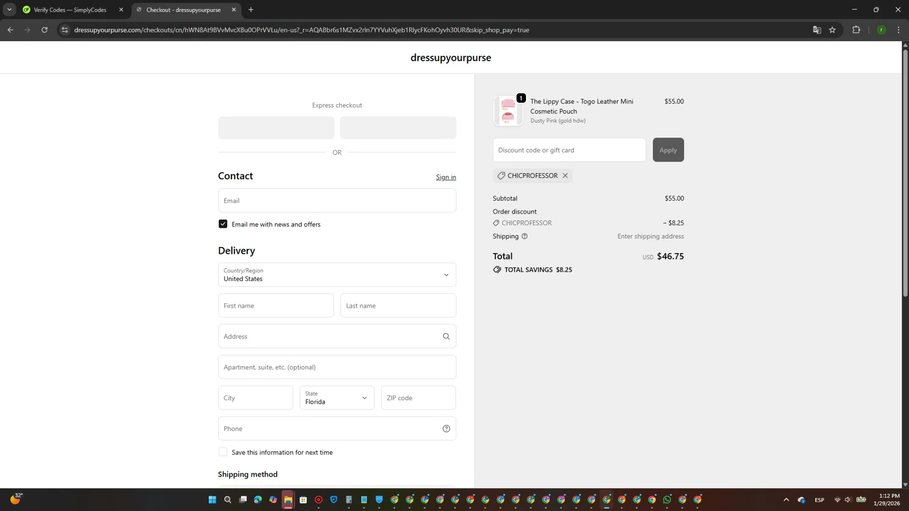Click the Shipping help question-mark icon
Viewport: 909px width, 511px height.
click(525, 236)
